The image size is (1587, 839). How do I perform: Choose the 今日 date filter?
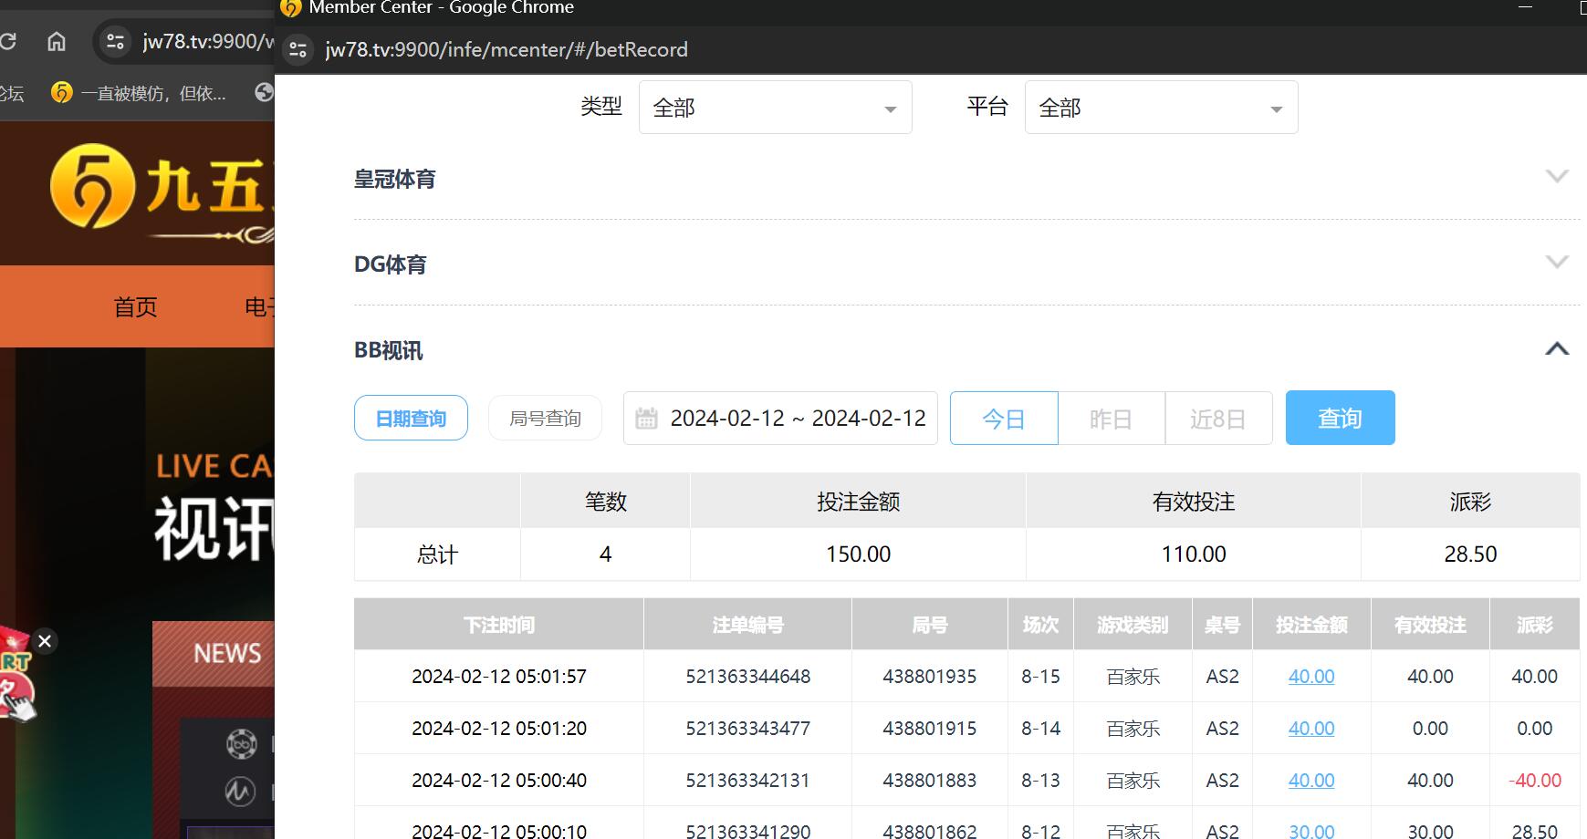tap(1004, 419)
